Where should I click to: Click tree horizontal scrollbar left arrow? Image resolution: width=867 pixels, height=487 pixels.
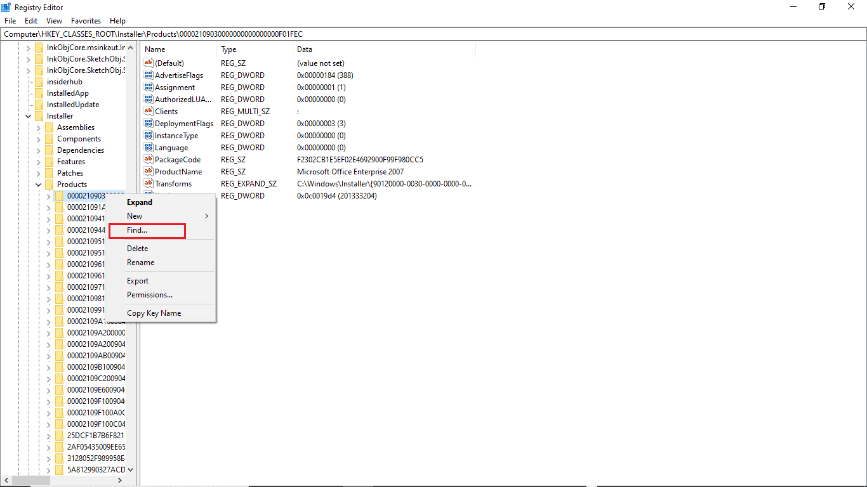click(6, 481)
